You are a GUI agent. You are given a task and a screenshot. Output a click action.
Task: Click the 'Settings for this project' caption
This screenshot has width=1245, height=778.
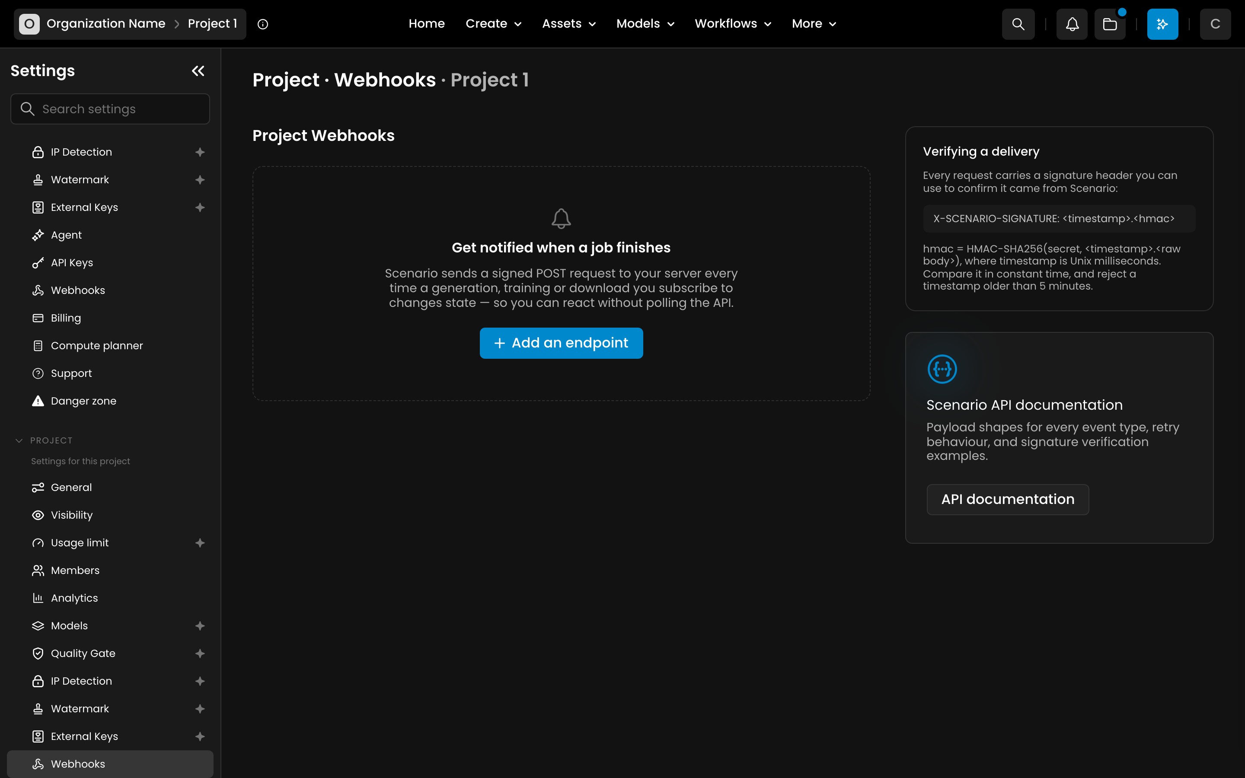(x=80, y=461)
